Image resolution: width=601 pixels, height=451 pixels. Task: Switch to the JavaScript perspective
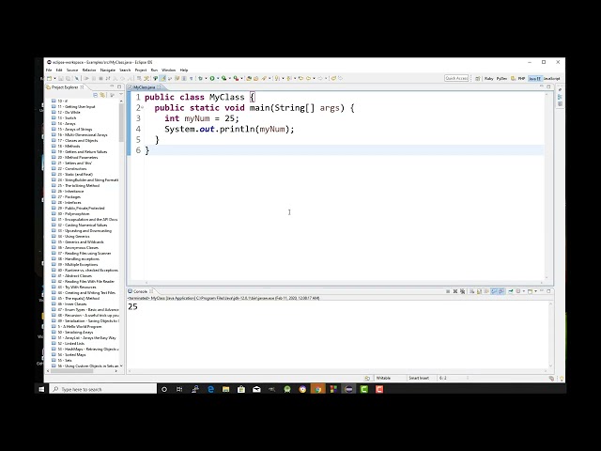pyautogui.click(x=551, y=78)
